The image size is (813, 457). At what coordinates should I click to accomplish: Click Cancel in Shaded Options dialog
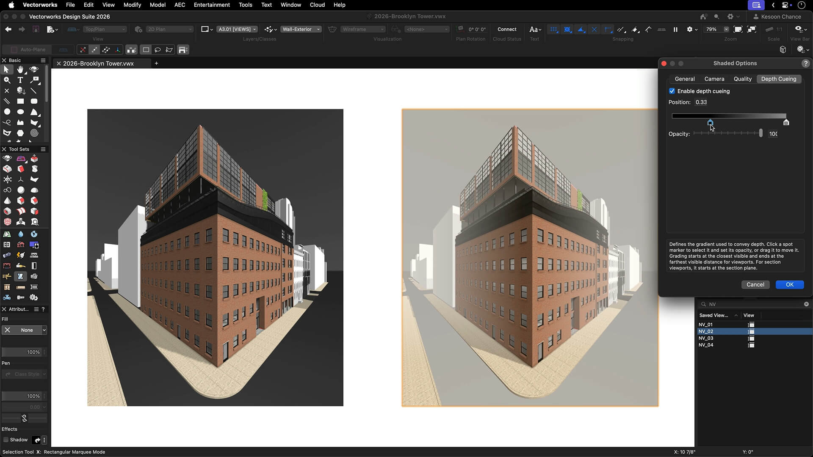point(755,284)
